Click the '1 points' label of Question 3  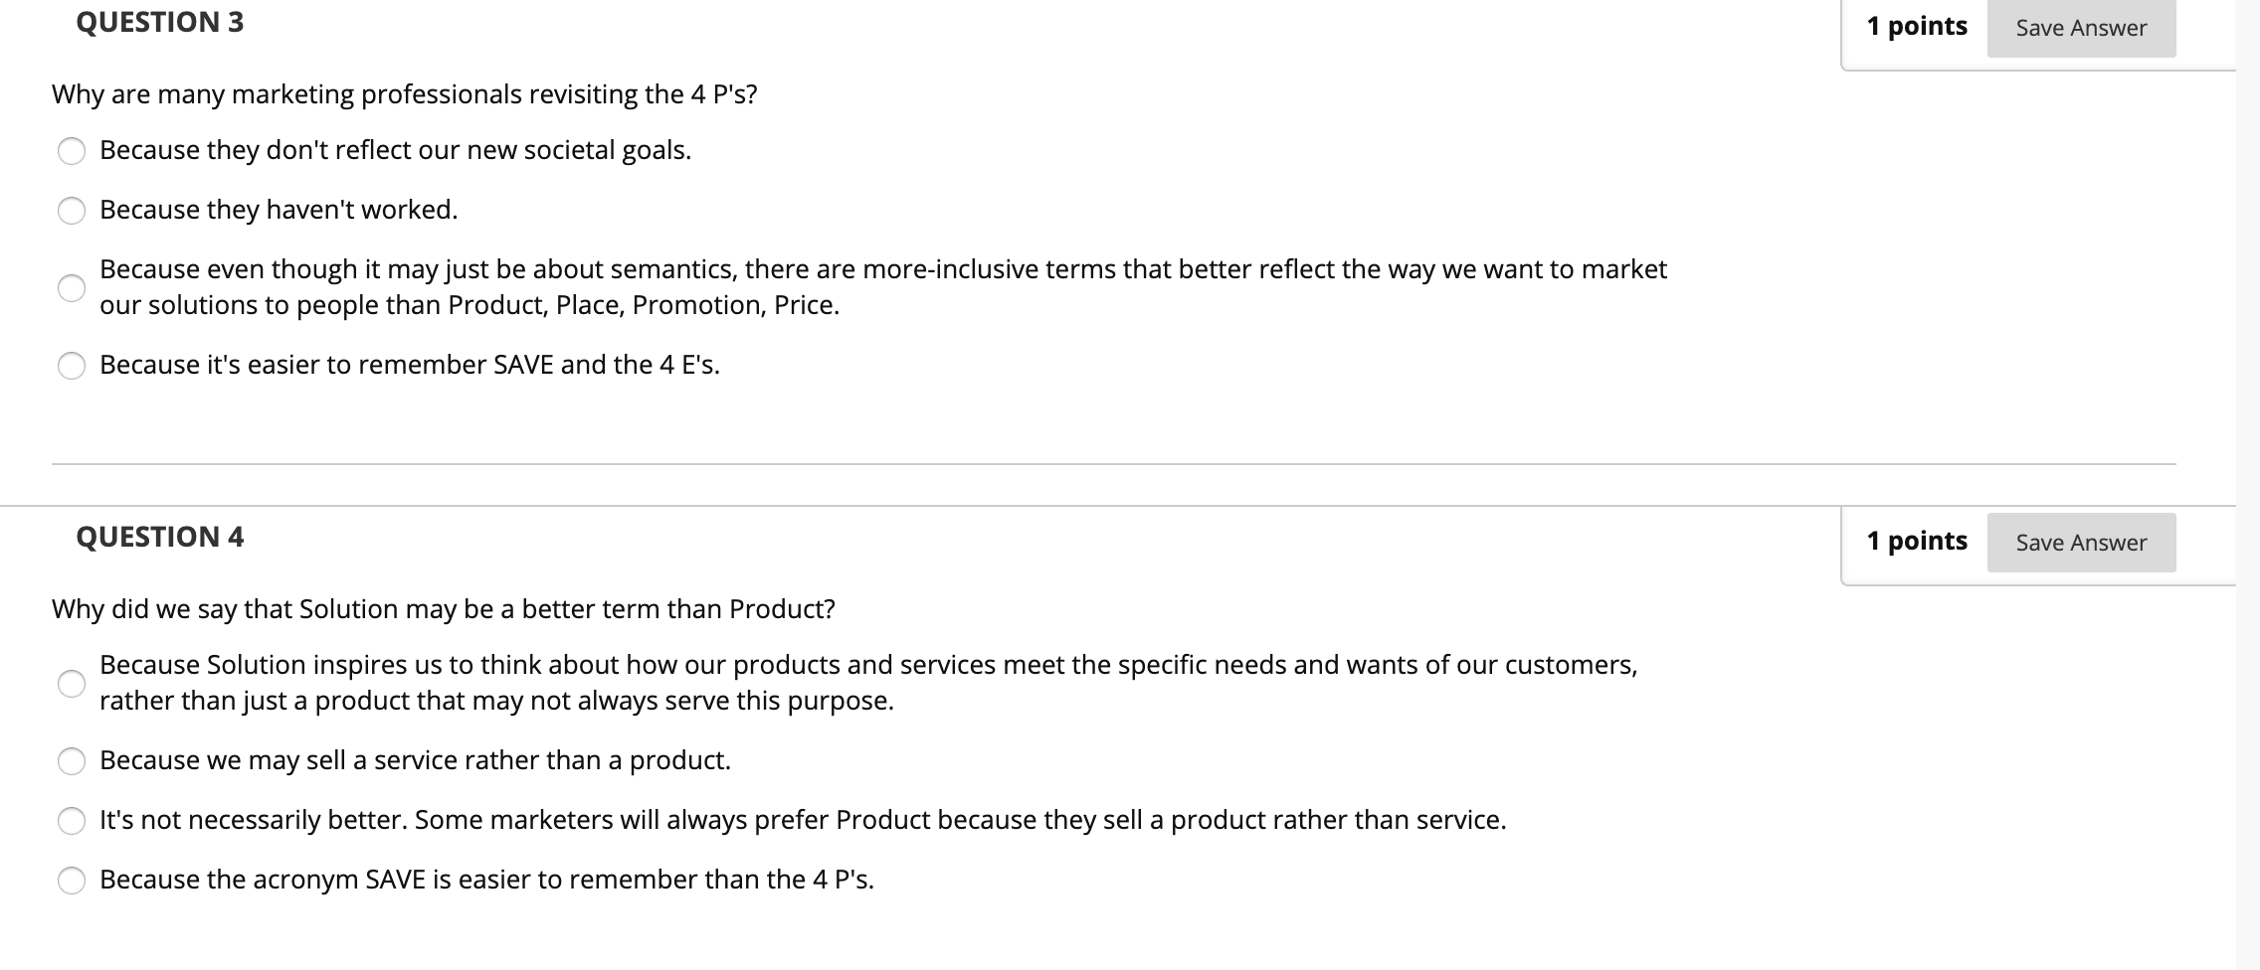click(x=1916, y=27)
